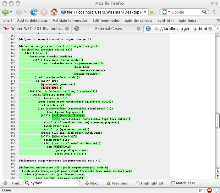Screen dimensions: 220x193
Task: Open the Forward history dropdown arrow
Action: pos(25,12)
